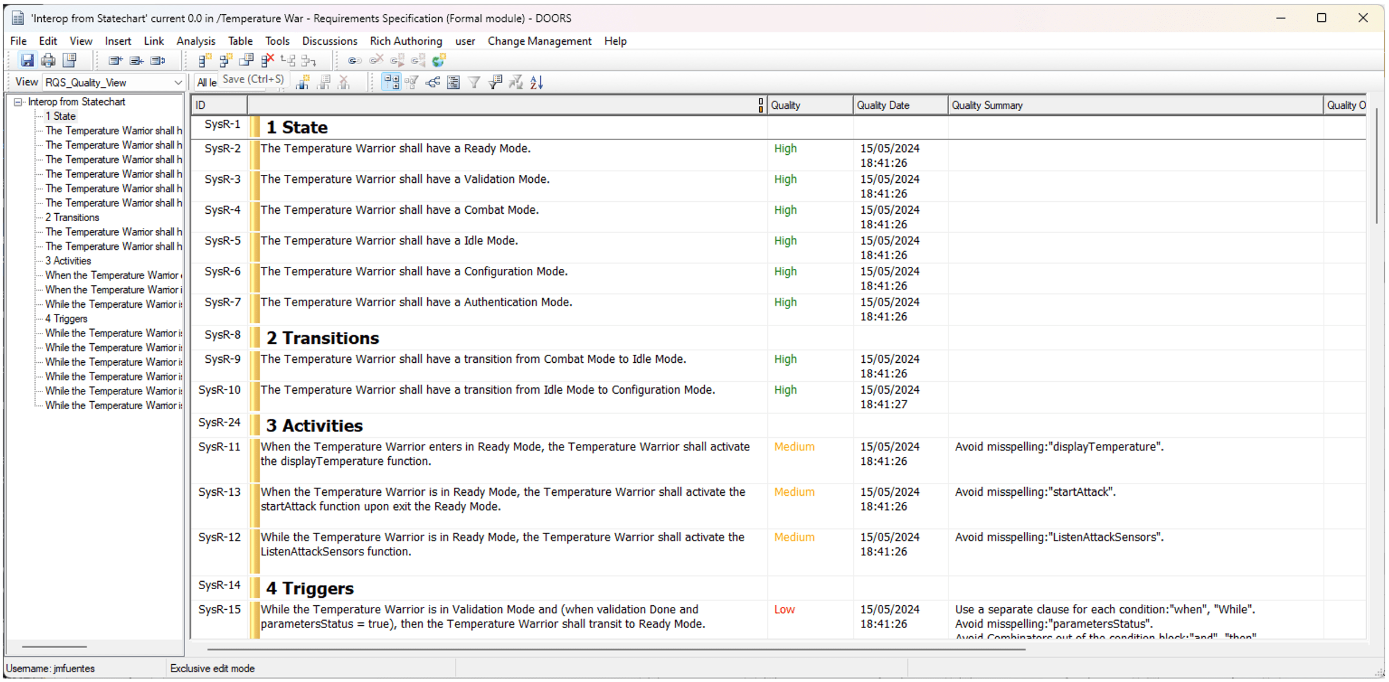Click the ID column header
This screenshot has height=682, width=1389.
(x=220, y=105)
